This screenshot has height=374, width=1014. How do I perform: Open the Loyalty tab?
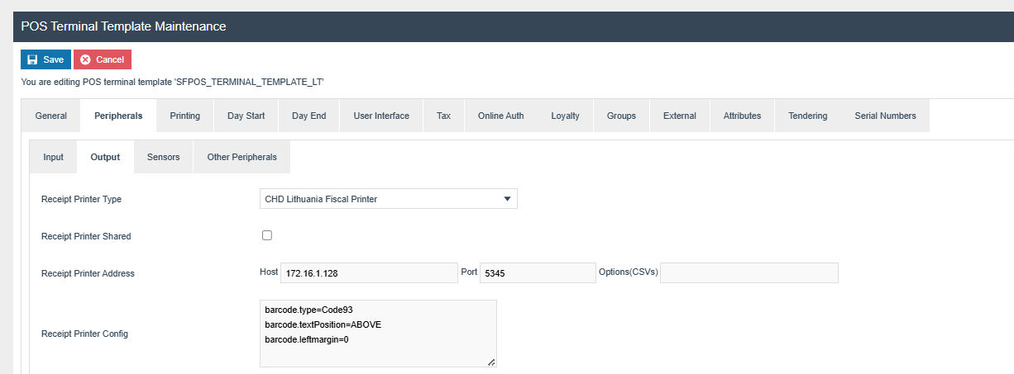pos(565,116)
